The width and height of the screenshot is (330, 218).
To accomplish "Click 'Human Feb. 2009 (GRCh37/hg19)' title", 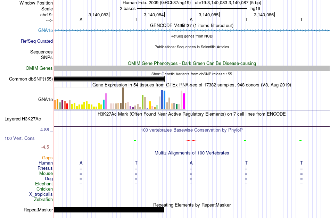I will click(x=157, y=3).
